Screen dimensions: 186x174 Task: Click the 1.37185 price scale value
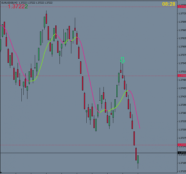click(x=182, y=163)
